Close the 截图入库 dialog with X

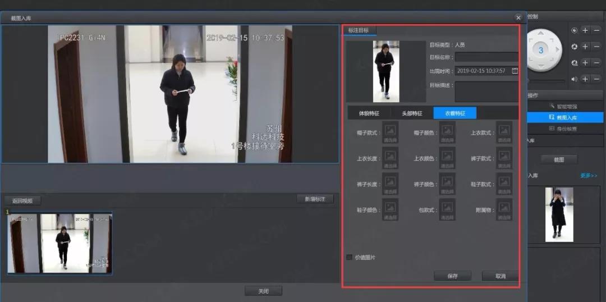coord(518,18)
